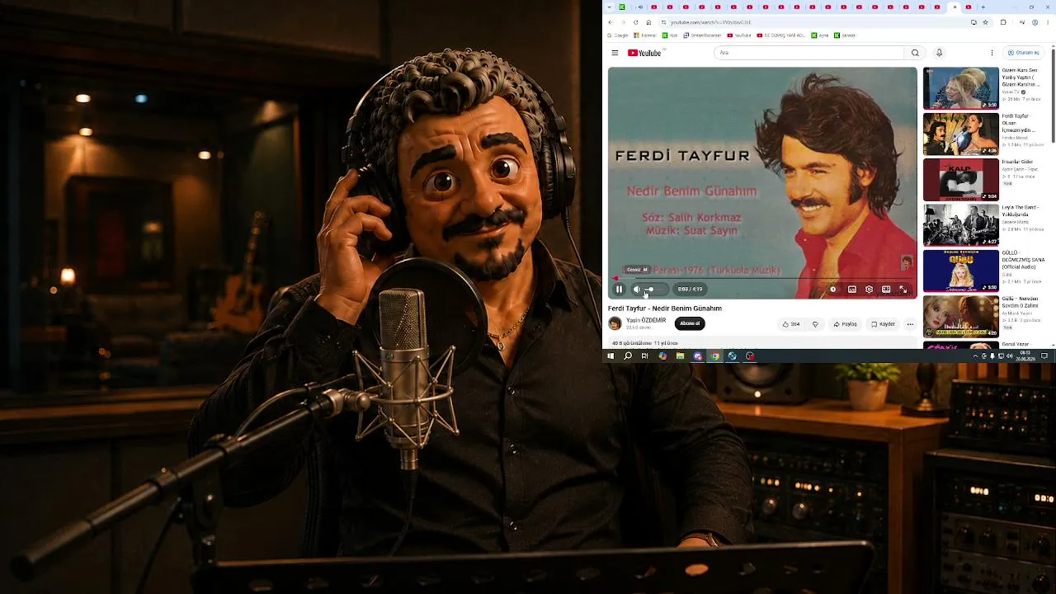The width and height of the screenshot is (1056, 594).
Task: Open the browser home page icon
Action: 648,22
